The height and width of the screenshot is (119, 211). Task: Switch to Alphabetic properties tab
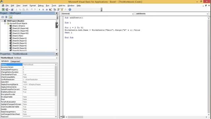[5, 61]
